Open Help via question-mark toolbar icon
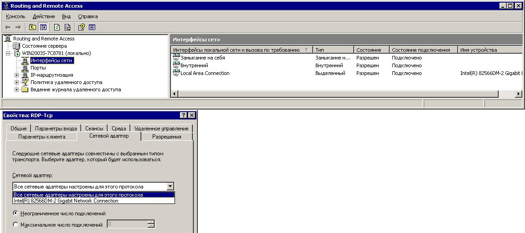 click(x=82, y=27)
